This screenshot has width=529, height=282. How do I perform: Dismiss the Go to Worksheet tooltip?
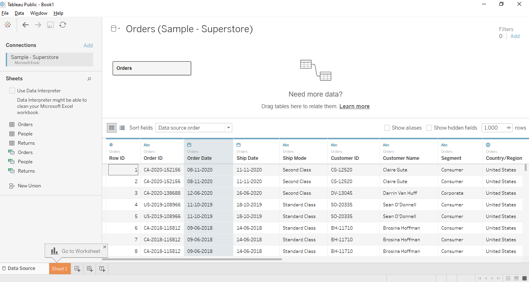[104, 247]
